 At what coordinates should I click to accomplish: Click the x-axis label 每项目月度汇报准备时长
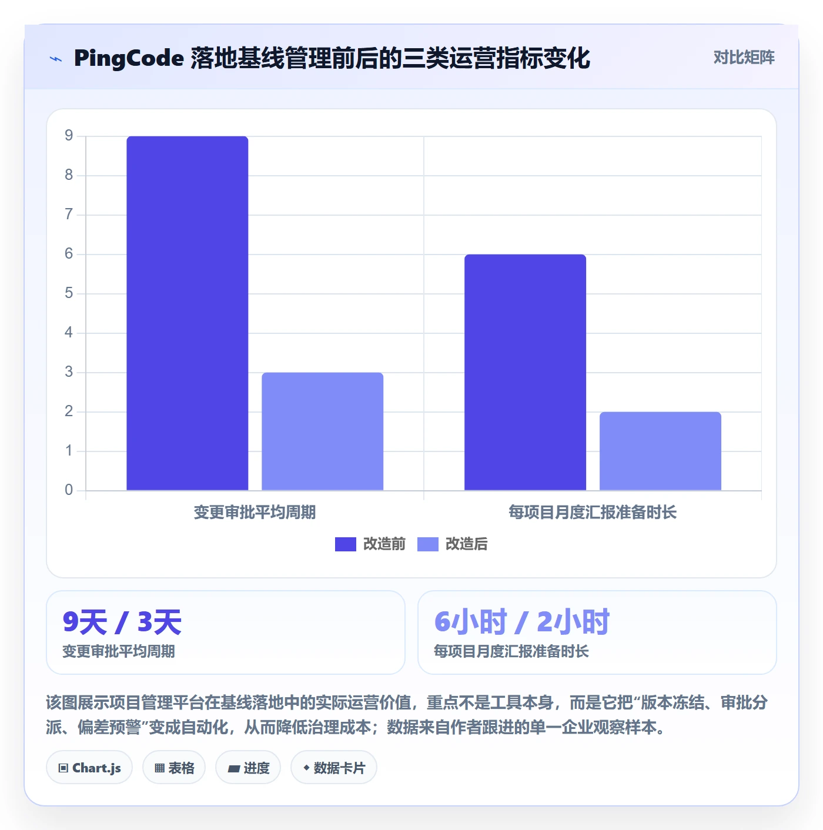coord(593,513)
